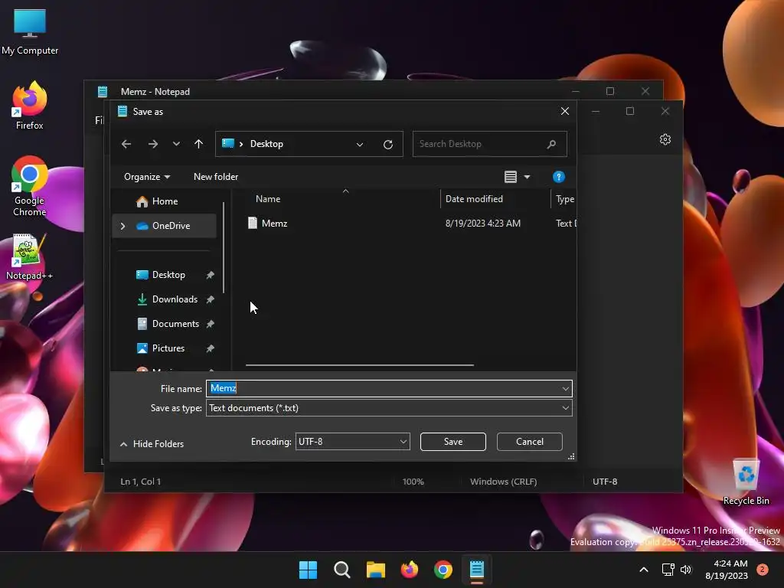The image size is (784, 588).
Task: Click 100% zoom in Notepad status bar
Action: click(413, 482)
